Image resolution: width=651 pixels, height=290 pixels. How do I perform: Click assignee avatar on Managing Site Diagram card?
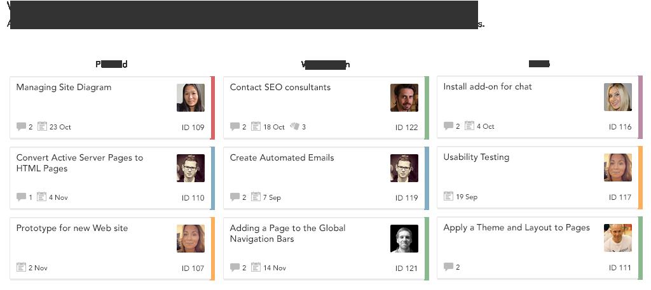[x=191, y=98]
